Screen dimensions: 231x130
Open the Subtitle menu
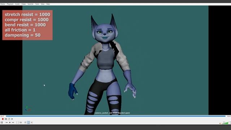pos(30,4)
